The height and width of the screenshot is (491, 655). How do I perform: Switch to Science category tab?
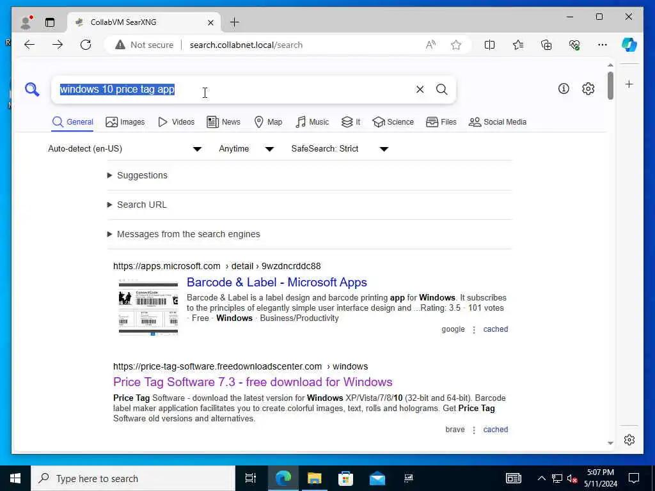(393, 122)
